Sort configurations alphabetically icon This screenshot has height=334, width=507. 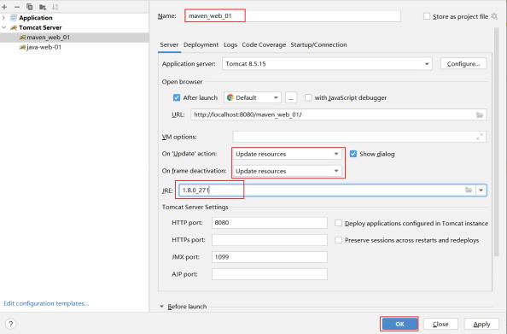(x=55, y=7)
